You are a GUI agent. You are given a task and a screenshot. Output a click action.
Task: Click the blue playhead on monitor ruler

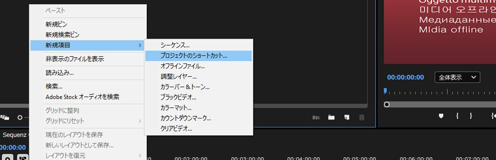point(385,91)
